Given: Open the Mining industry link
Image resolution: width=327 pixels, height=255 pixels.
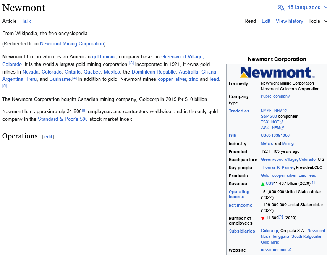Looking at the screenshot, I should click(288, 143).
